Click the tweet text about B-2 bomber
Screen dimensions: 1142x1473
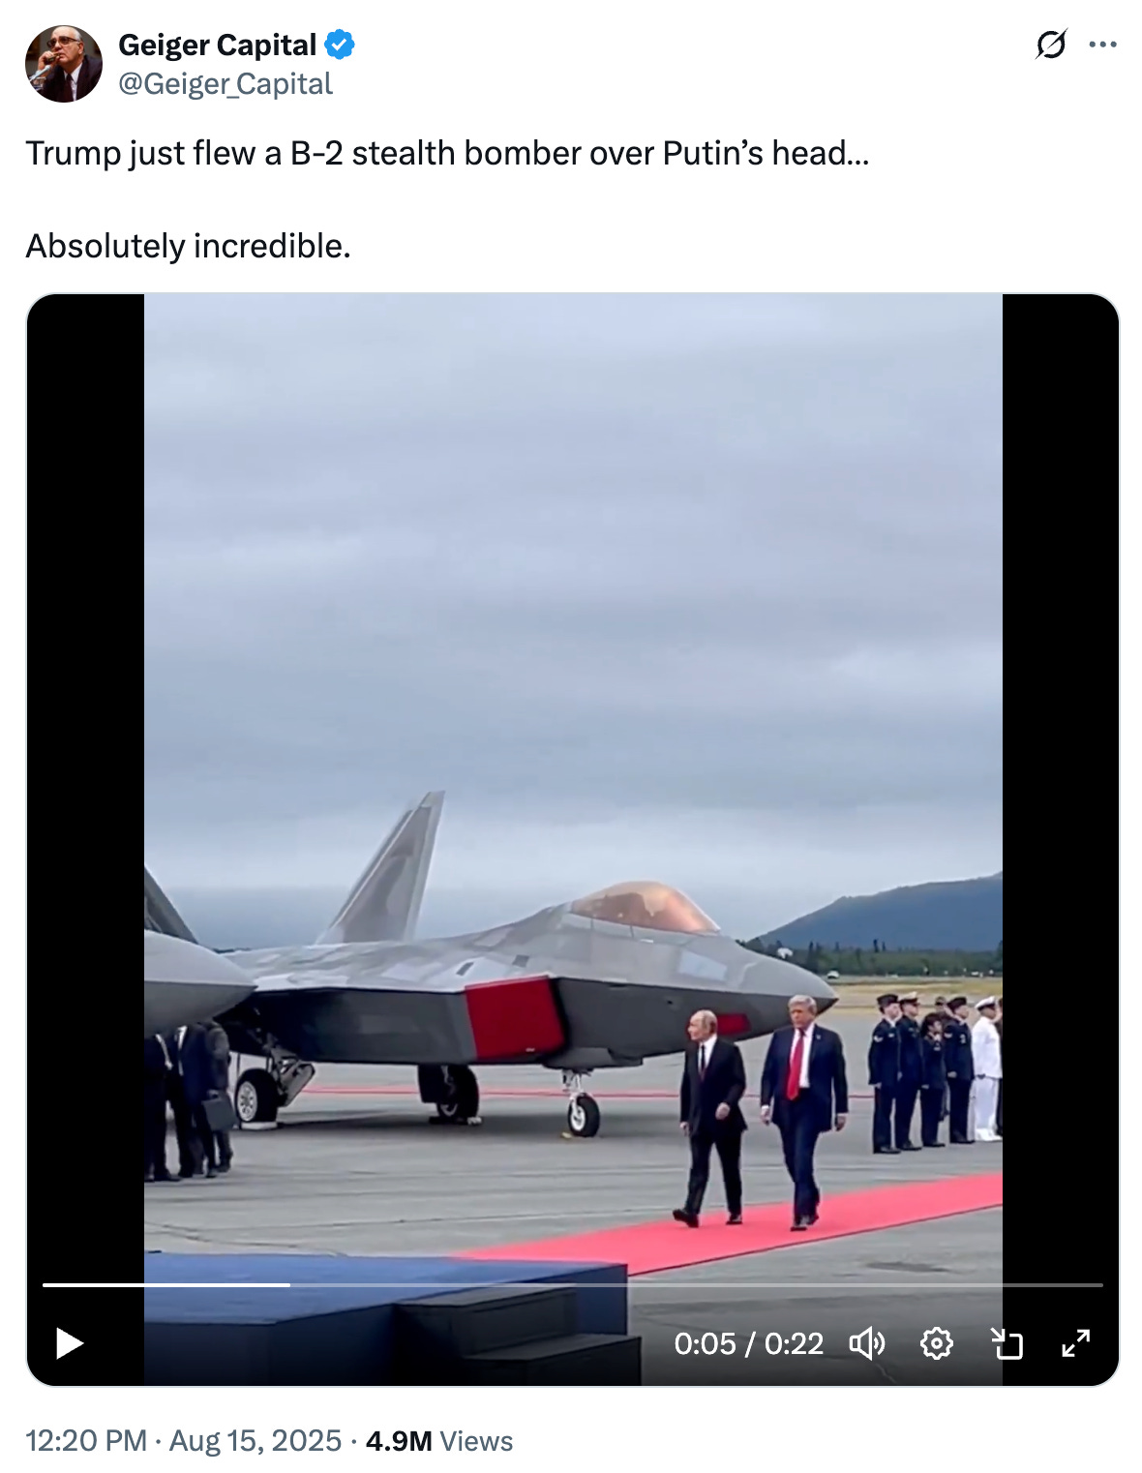tap(447, 153)
